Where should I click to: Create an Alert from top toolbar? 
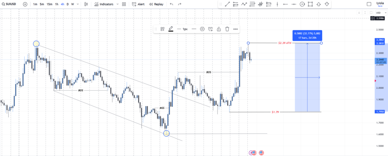coord(138,4)
